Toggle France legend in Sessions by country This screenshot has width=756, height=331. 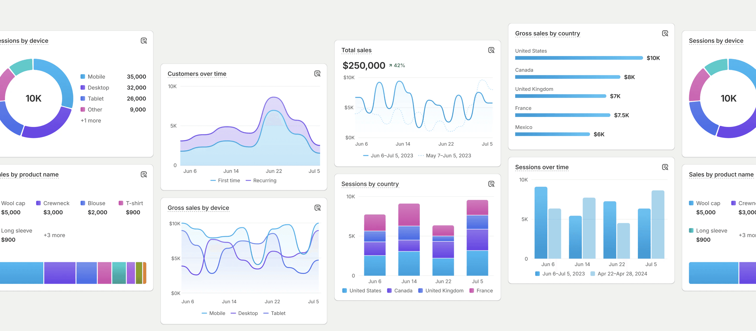481,291
